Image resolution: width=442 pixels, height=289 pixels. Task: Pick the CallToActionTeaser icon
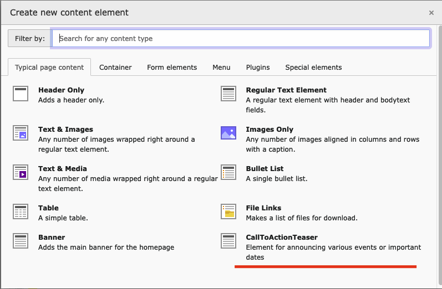point(228,241)
